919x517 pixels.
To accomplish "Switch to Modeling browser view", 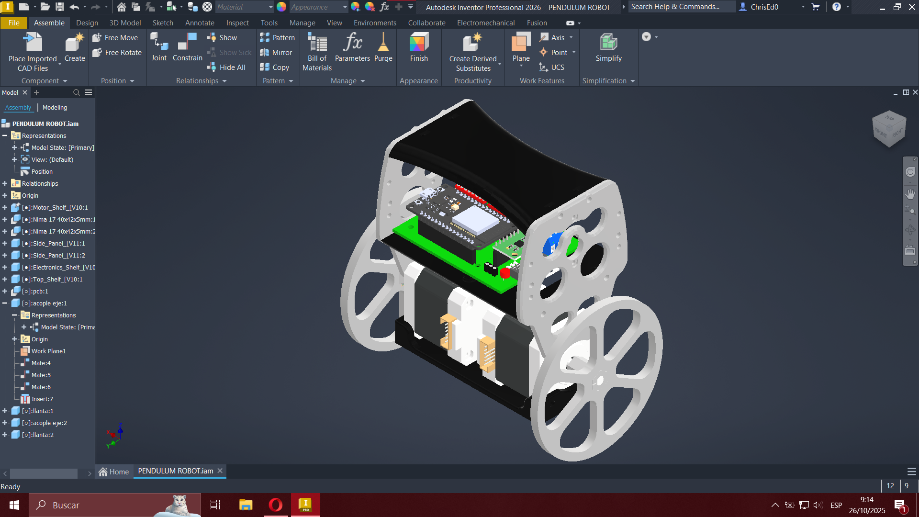I will click(x=55, y=108).
